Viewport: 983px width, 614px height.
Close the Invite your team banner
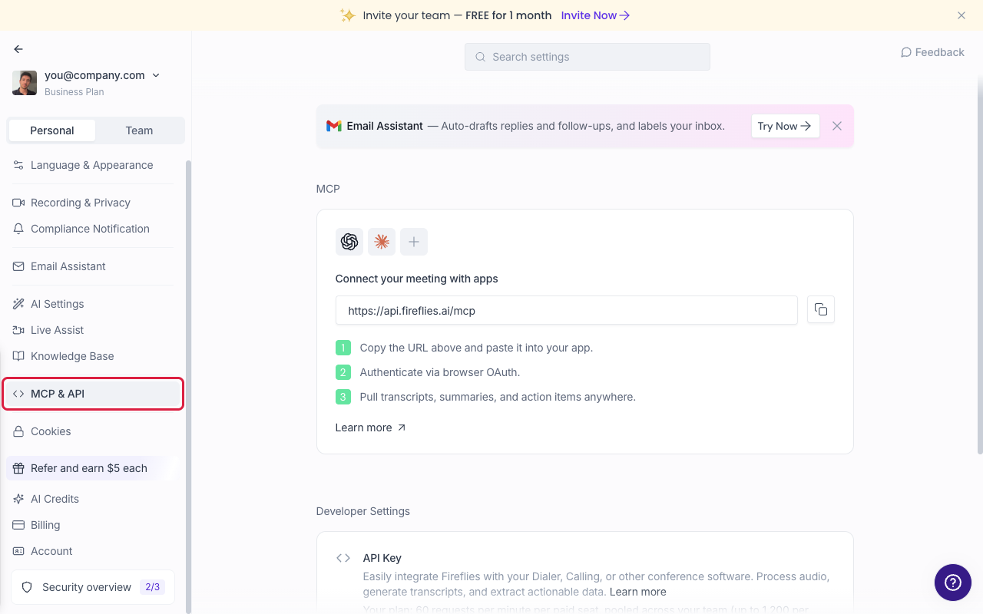click(x=961, y=15)
